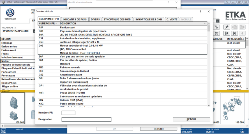Click the RÉGION column header
This screenshot has width=249, height=134.
(18, 39)
